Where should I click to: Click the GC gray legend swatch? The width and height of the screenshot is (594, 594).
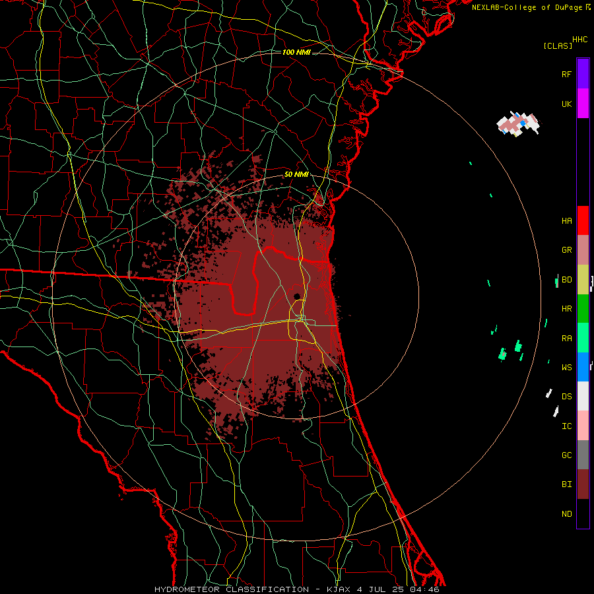(x=583, y=455)
